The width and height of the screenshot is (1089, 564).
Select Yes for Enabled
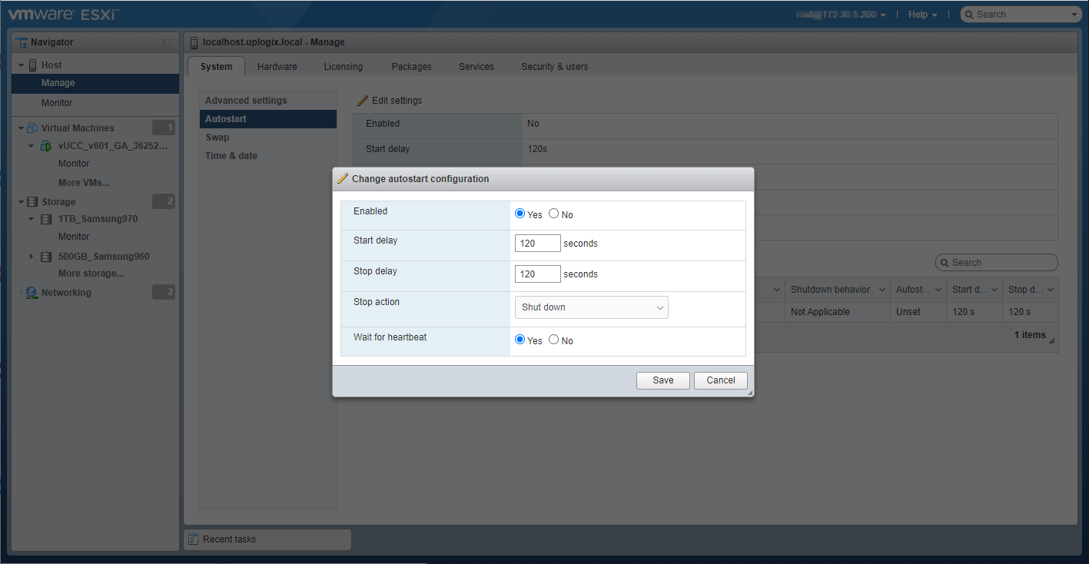[520, 214]
